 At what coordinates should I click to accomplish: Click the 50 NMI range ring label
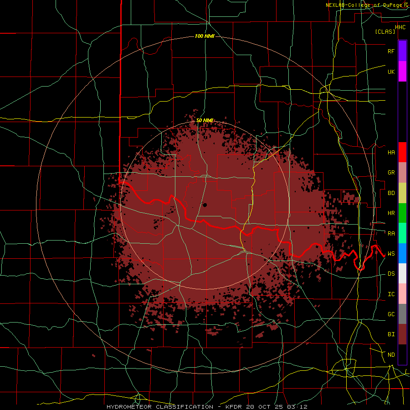205,120
